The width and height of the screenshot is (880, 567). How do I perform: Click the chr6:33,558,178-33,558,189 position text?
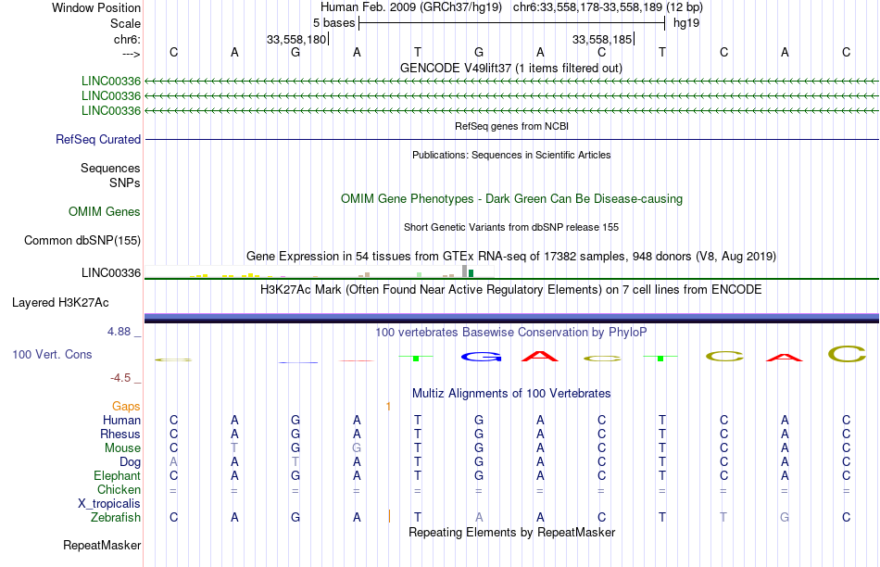(x=608, y=7)
